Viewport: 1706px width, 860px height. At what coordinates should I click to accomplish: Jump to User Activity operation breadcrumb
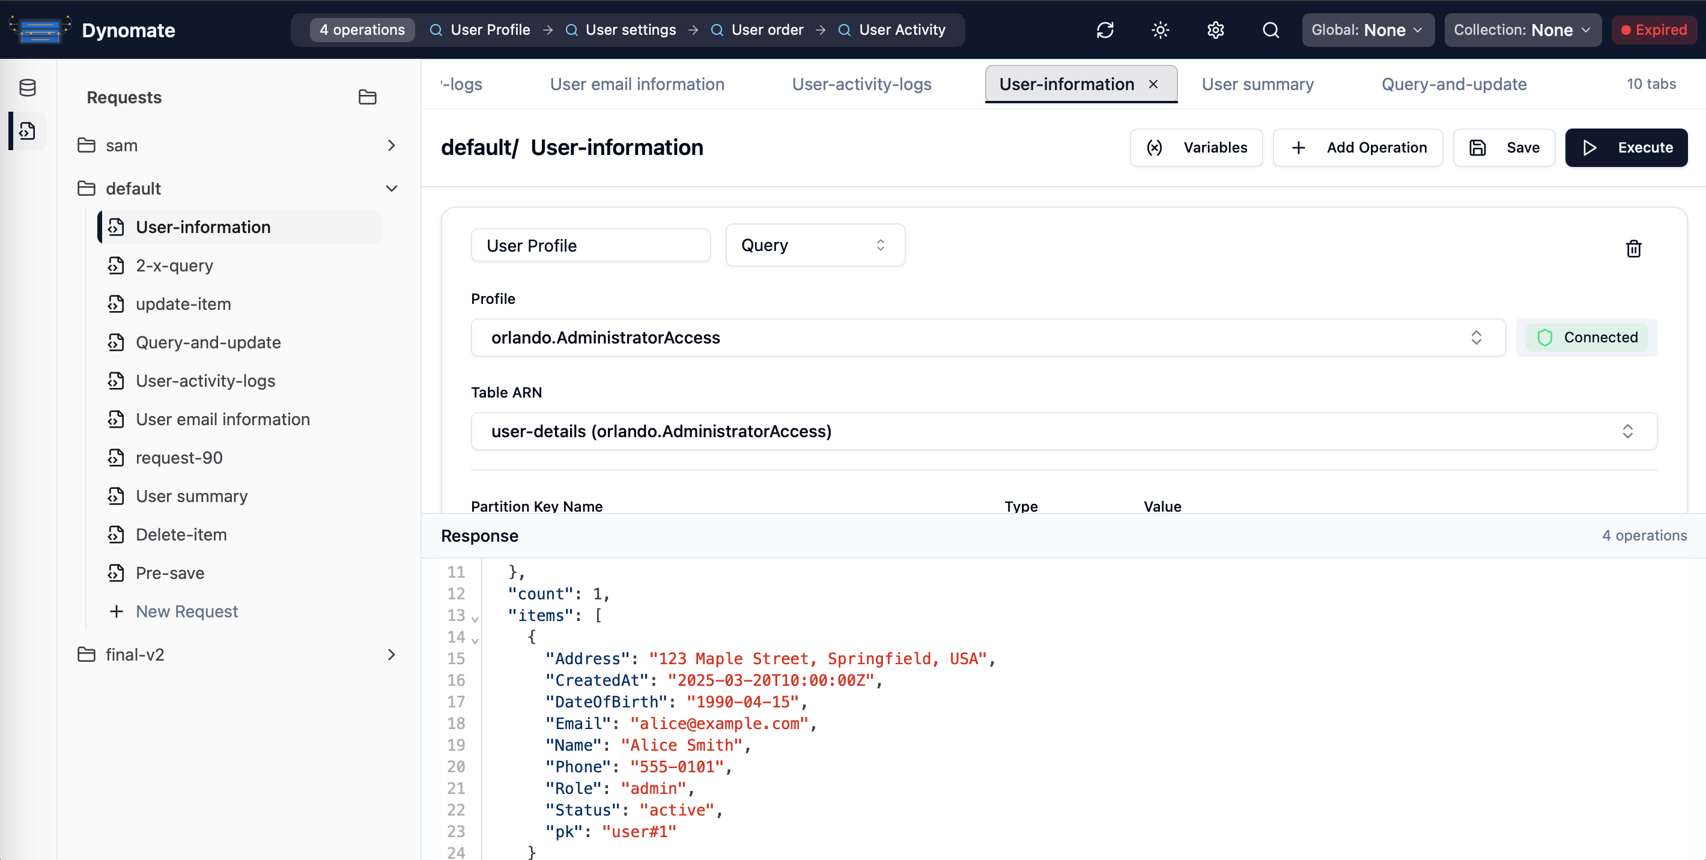892,30
